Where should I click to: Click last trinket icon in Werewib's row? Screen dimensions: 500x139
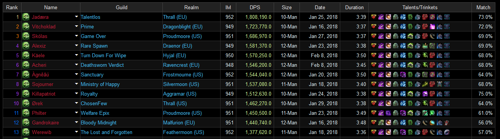pyautogui.click(x=446, y=132)
